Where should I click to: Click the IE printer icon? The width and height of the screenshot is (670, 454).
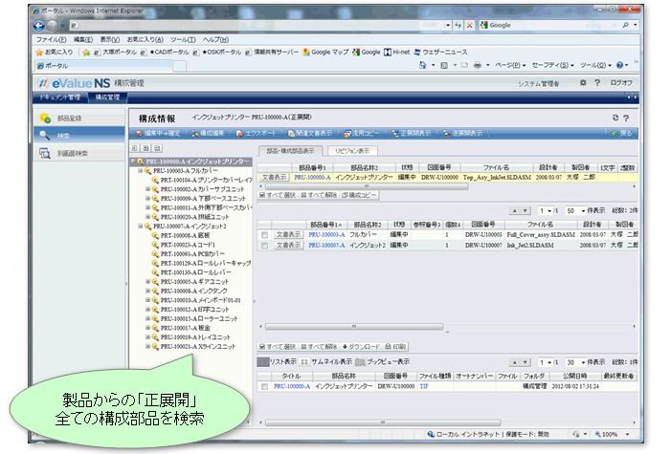point(478,65)
